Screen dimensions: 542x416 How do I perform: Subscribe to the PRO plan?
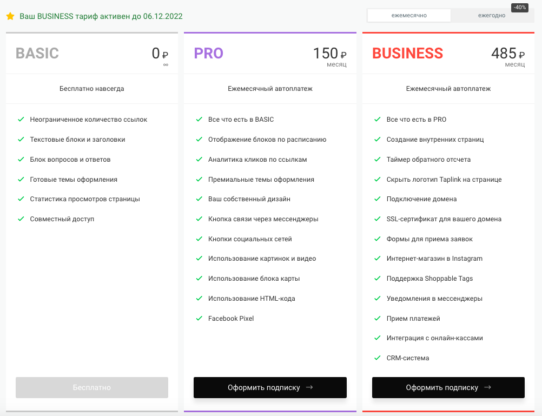click(270, 387)
